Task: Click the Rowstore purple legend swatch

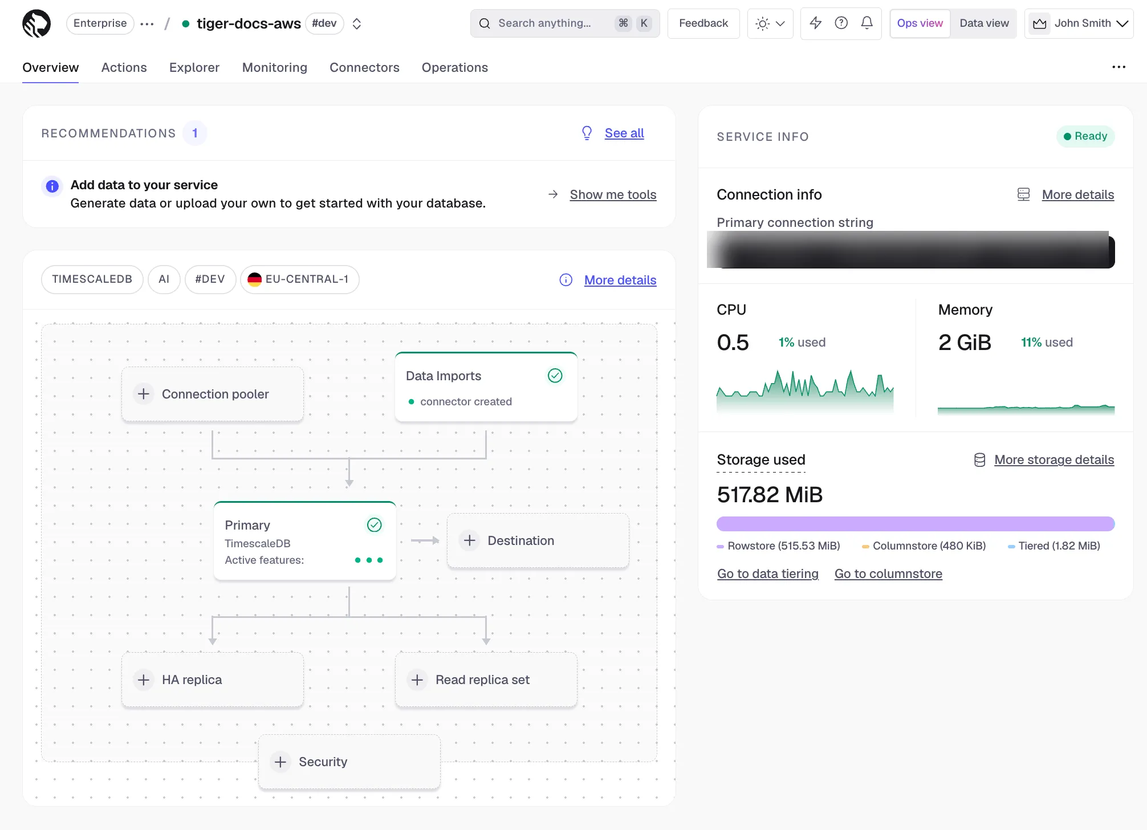Action: coord(720,546)
